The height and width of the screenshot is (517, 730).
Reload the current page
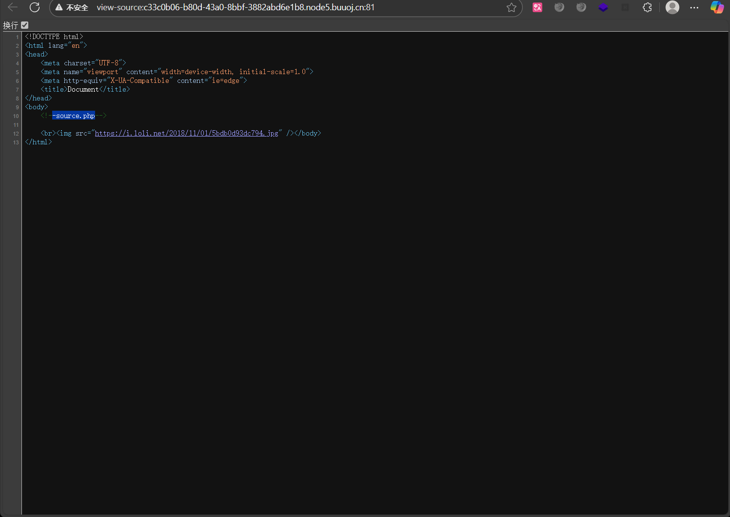(34, 7)
